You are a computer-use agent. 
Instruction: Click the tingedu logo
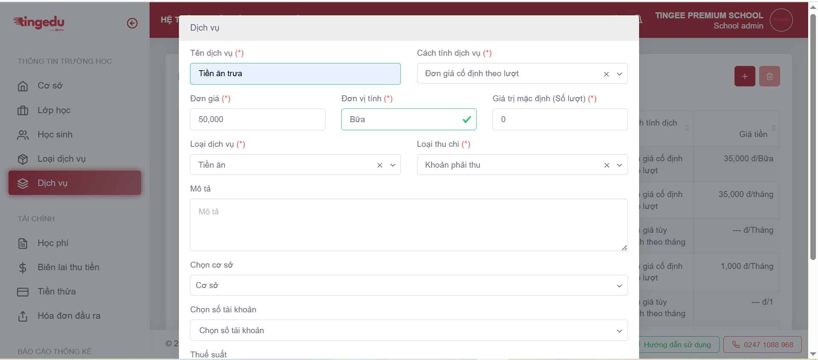click(39, 22)
